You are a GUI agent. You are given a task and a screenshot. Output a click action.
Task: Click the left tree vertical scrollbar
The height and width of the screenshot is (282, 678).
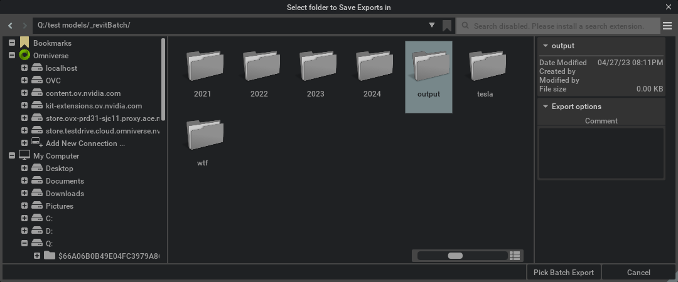coord(163,80)
